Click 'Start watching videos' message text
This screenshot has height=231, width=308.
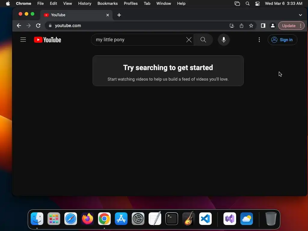pyautogui.click(x=168, y=79)
